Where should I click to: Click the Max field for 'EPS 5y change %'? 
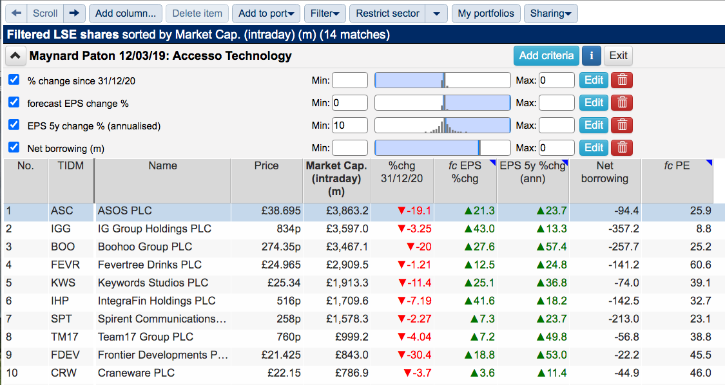pos(557,126)
